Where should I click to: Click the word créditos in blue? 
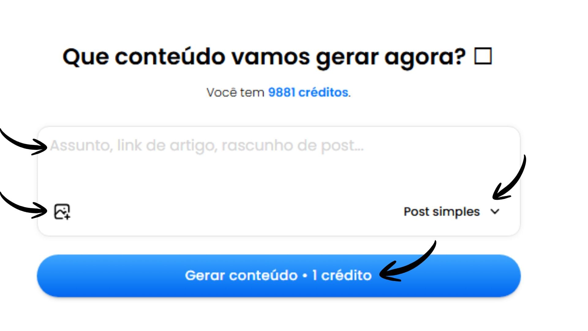[x=323, y=92]
